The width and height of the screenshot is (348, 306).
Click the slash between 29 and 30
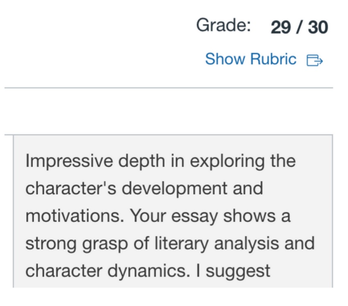click(300, 27)
